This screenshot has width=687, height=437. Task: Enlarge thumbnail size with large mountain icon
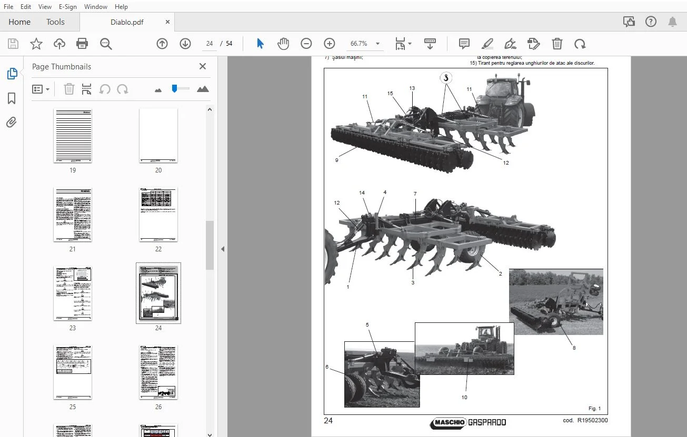(203, 89)
